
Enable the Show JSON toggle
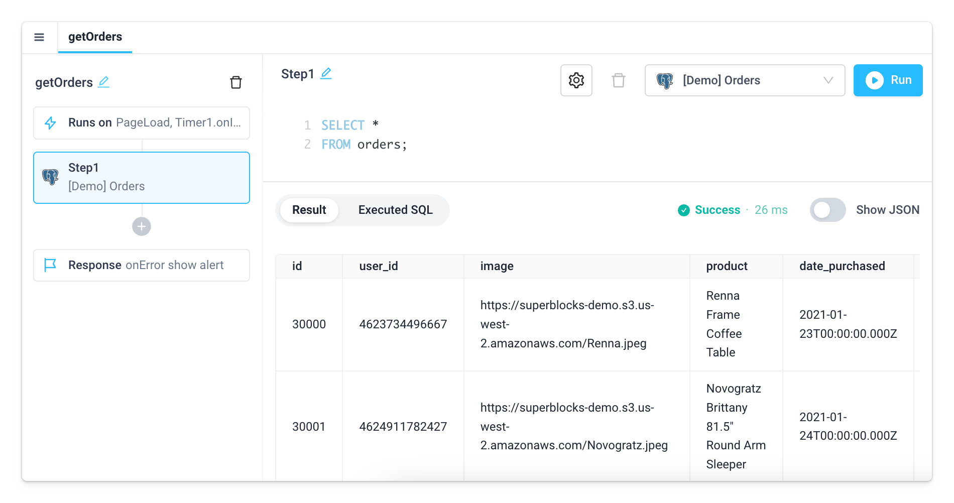point(827,210)
